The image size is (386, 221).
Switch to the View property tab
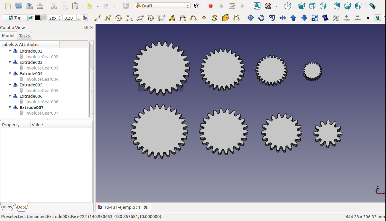(x=7, y=207)
